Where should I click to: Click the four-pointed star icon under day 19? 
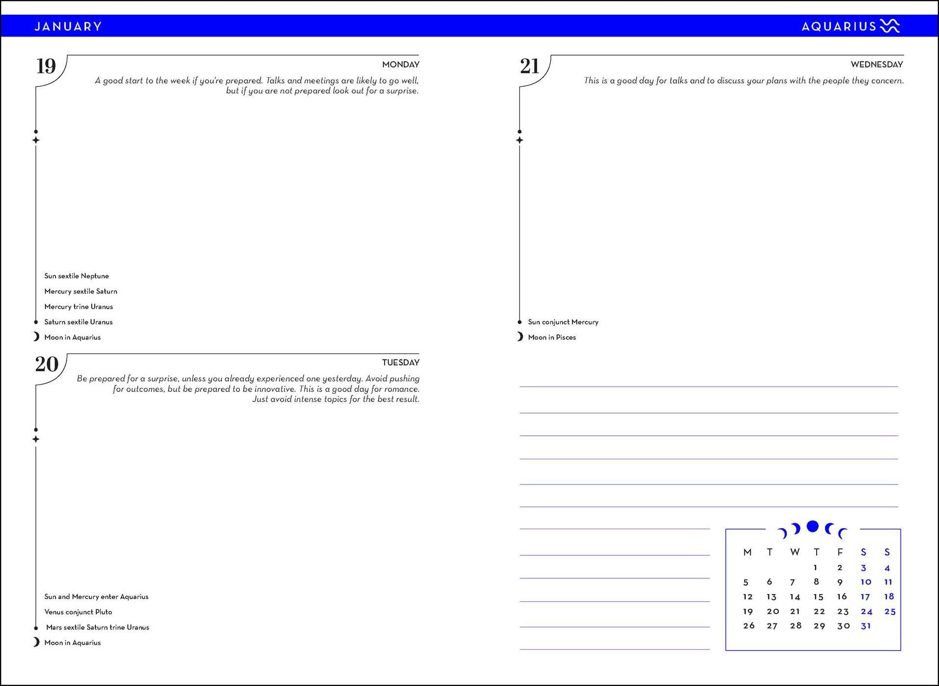coord(35,141)
